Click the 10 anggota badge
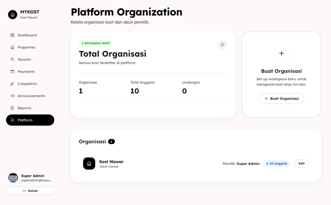This screenshot has width=331, height=205. [x=277, y=164]
